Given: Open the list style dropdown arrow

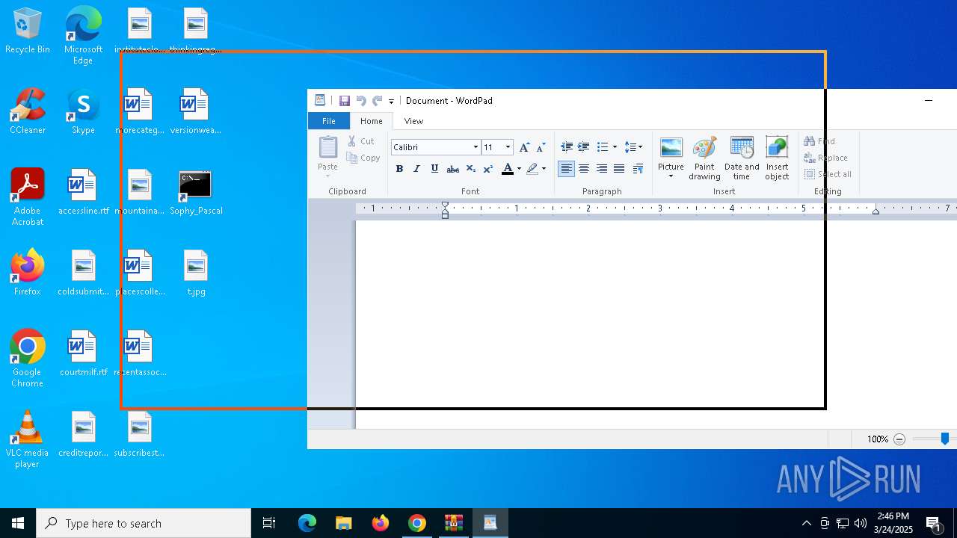Looking at the screenshot, I should pos(615,147).
